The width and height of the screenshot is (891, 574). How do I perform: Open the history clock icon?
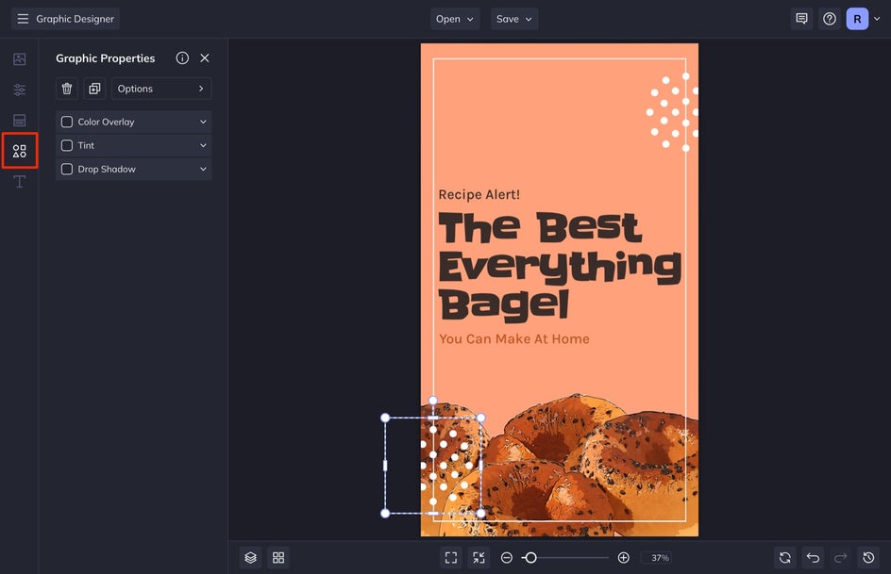point(868,558)
